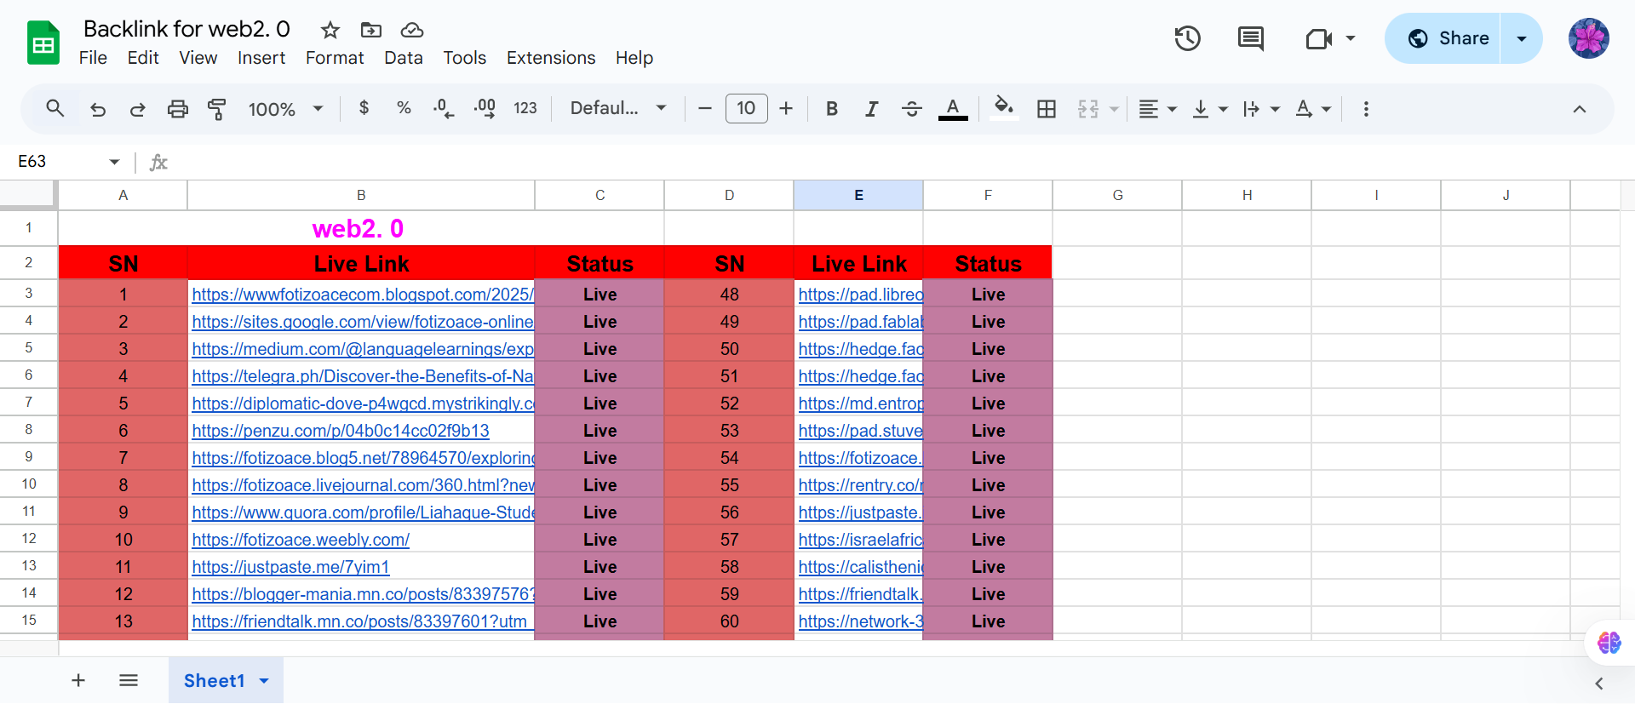Image resolution: width=1635 pixels, height=704 pixels.
Task: Open the fotizoace.weebly.com link
Action: pos(301,540)
